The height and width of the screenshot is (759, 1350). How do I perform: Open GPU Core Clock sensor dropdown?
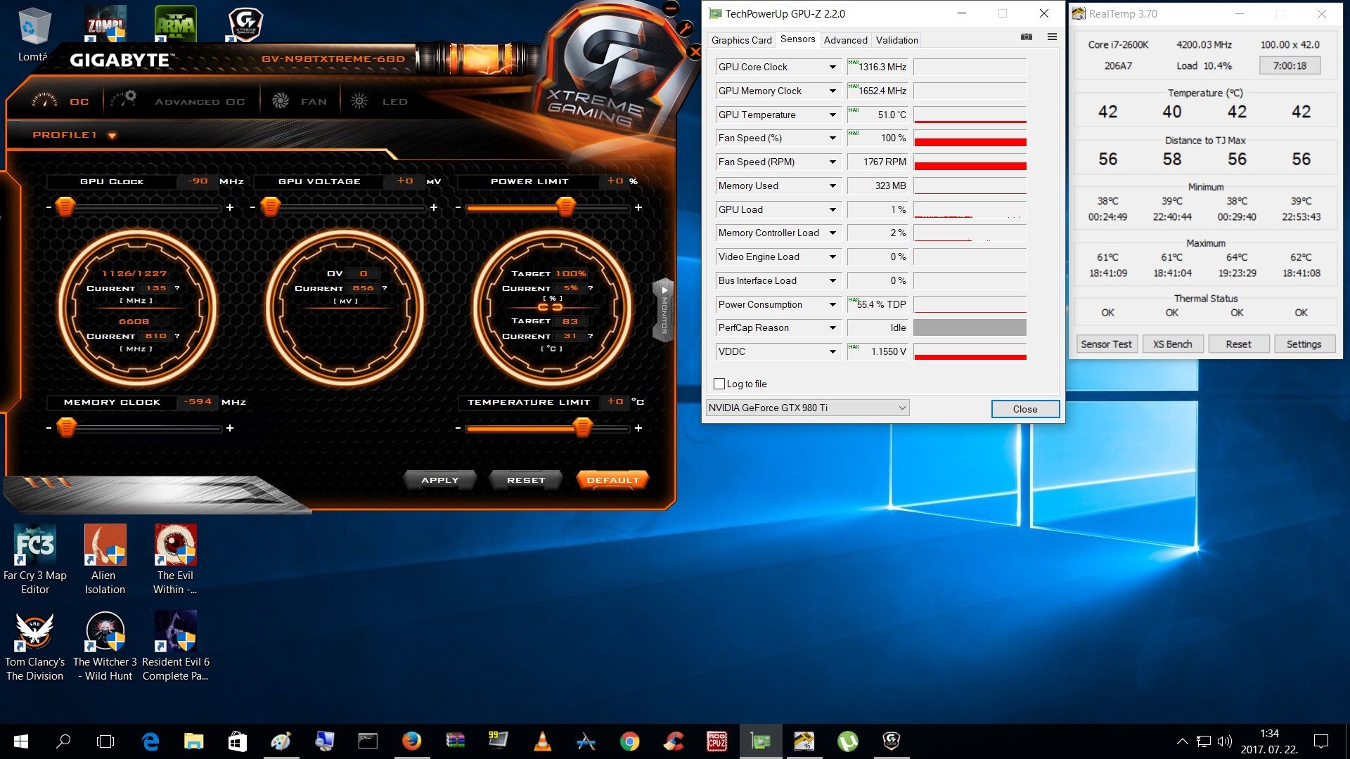832,67
